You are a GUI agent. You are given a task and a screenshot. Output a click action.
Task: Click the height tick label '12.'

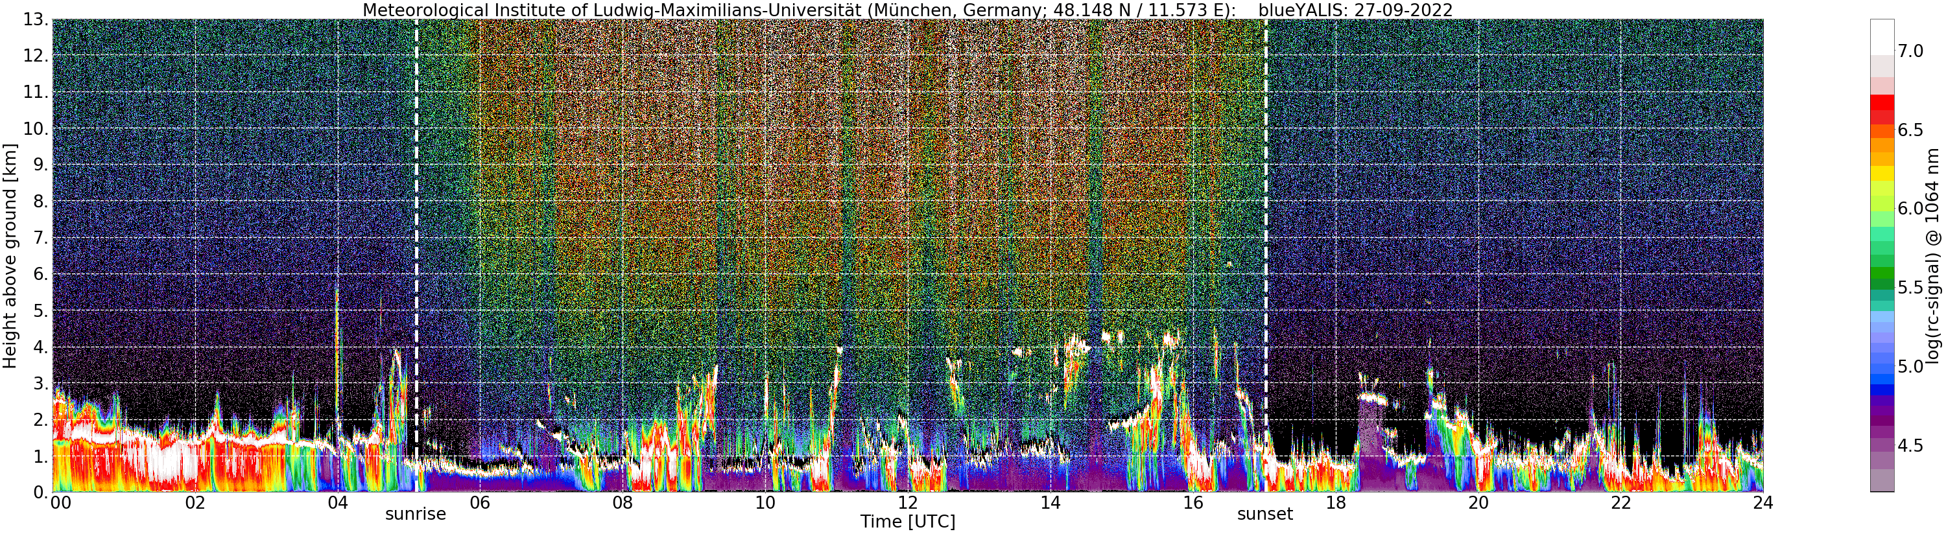point(36,56)
